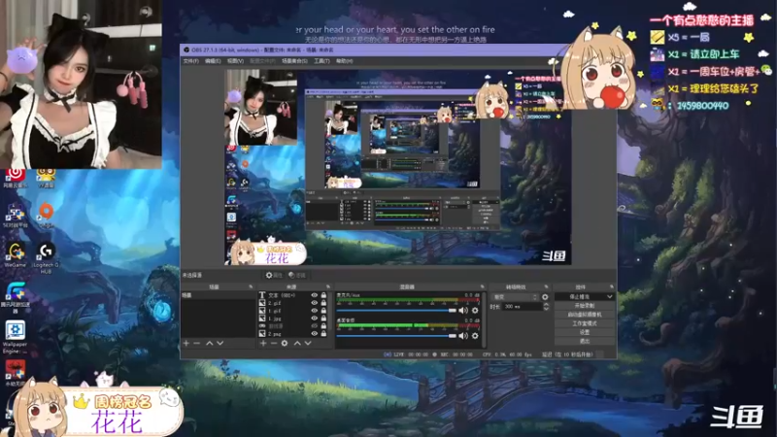Move scene up with arrow icon
This screenshot has height=437, width=777.
click(209, 343)
